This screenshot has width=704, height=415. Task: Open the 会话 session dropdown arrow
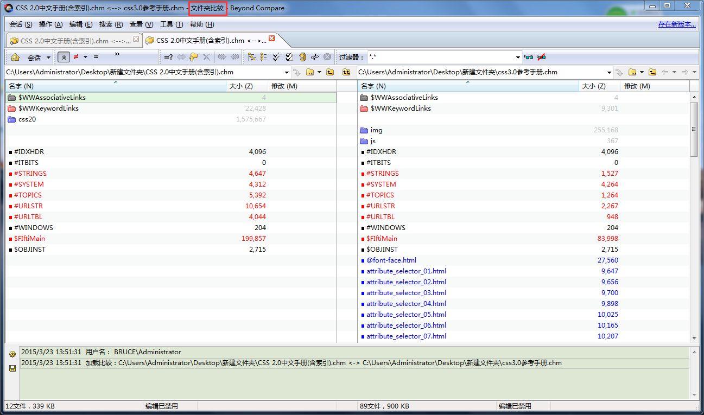tap(49, 57)
